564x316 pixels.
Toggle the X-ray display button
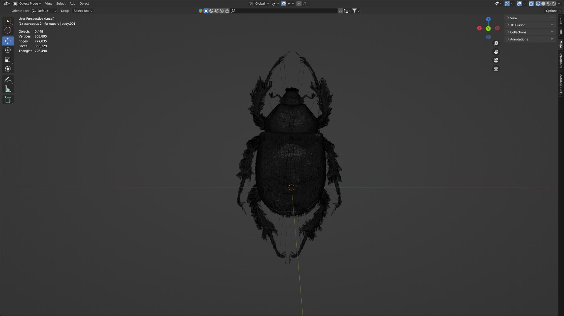click(x=531, y=4)
